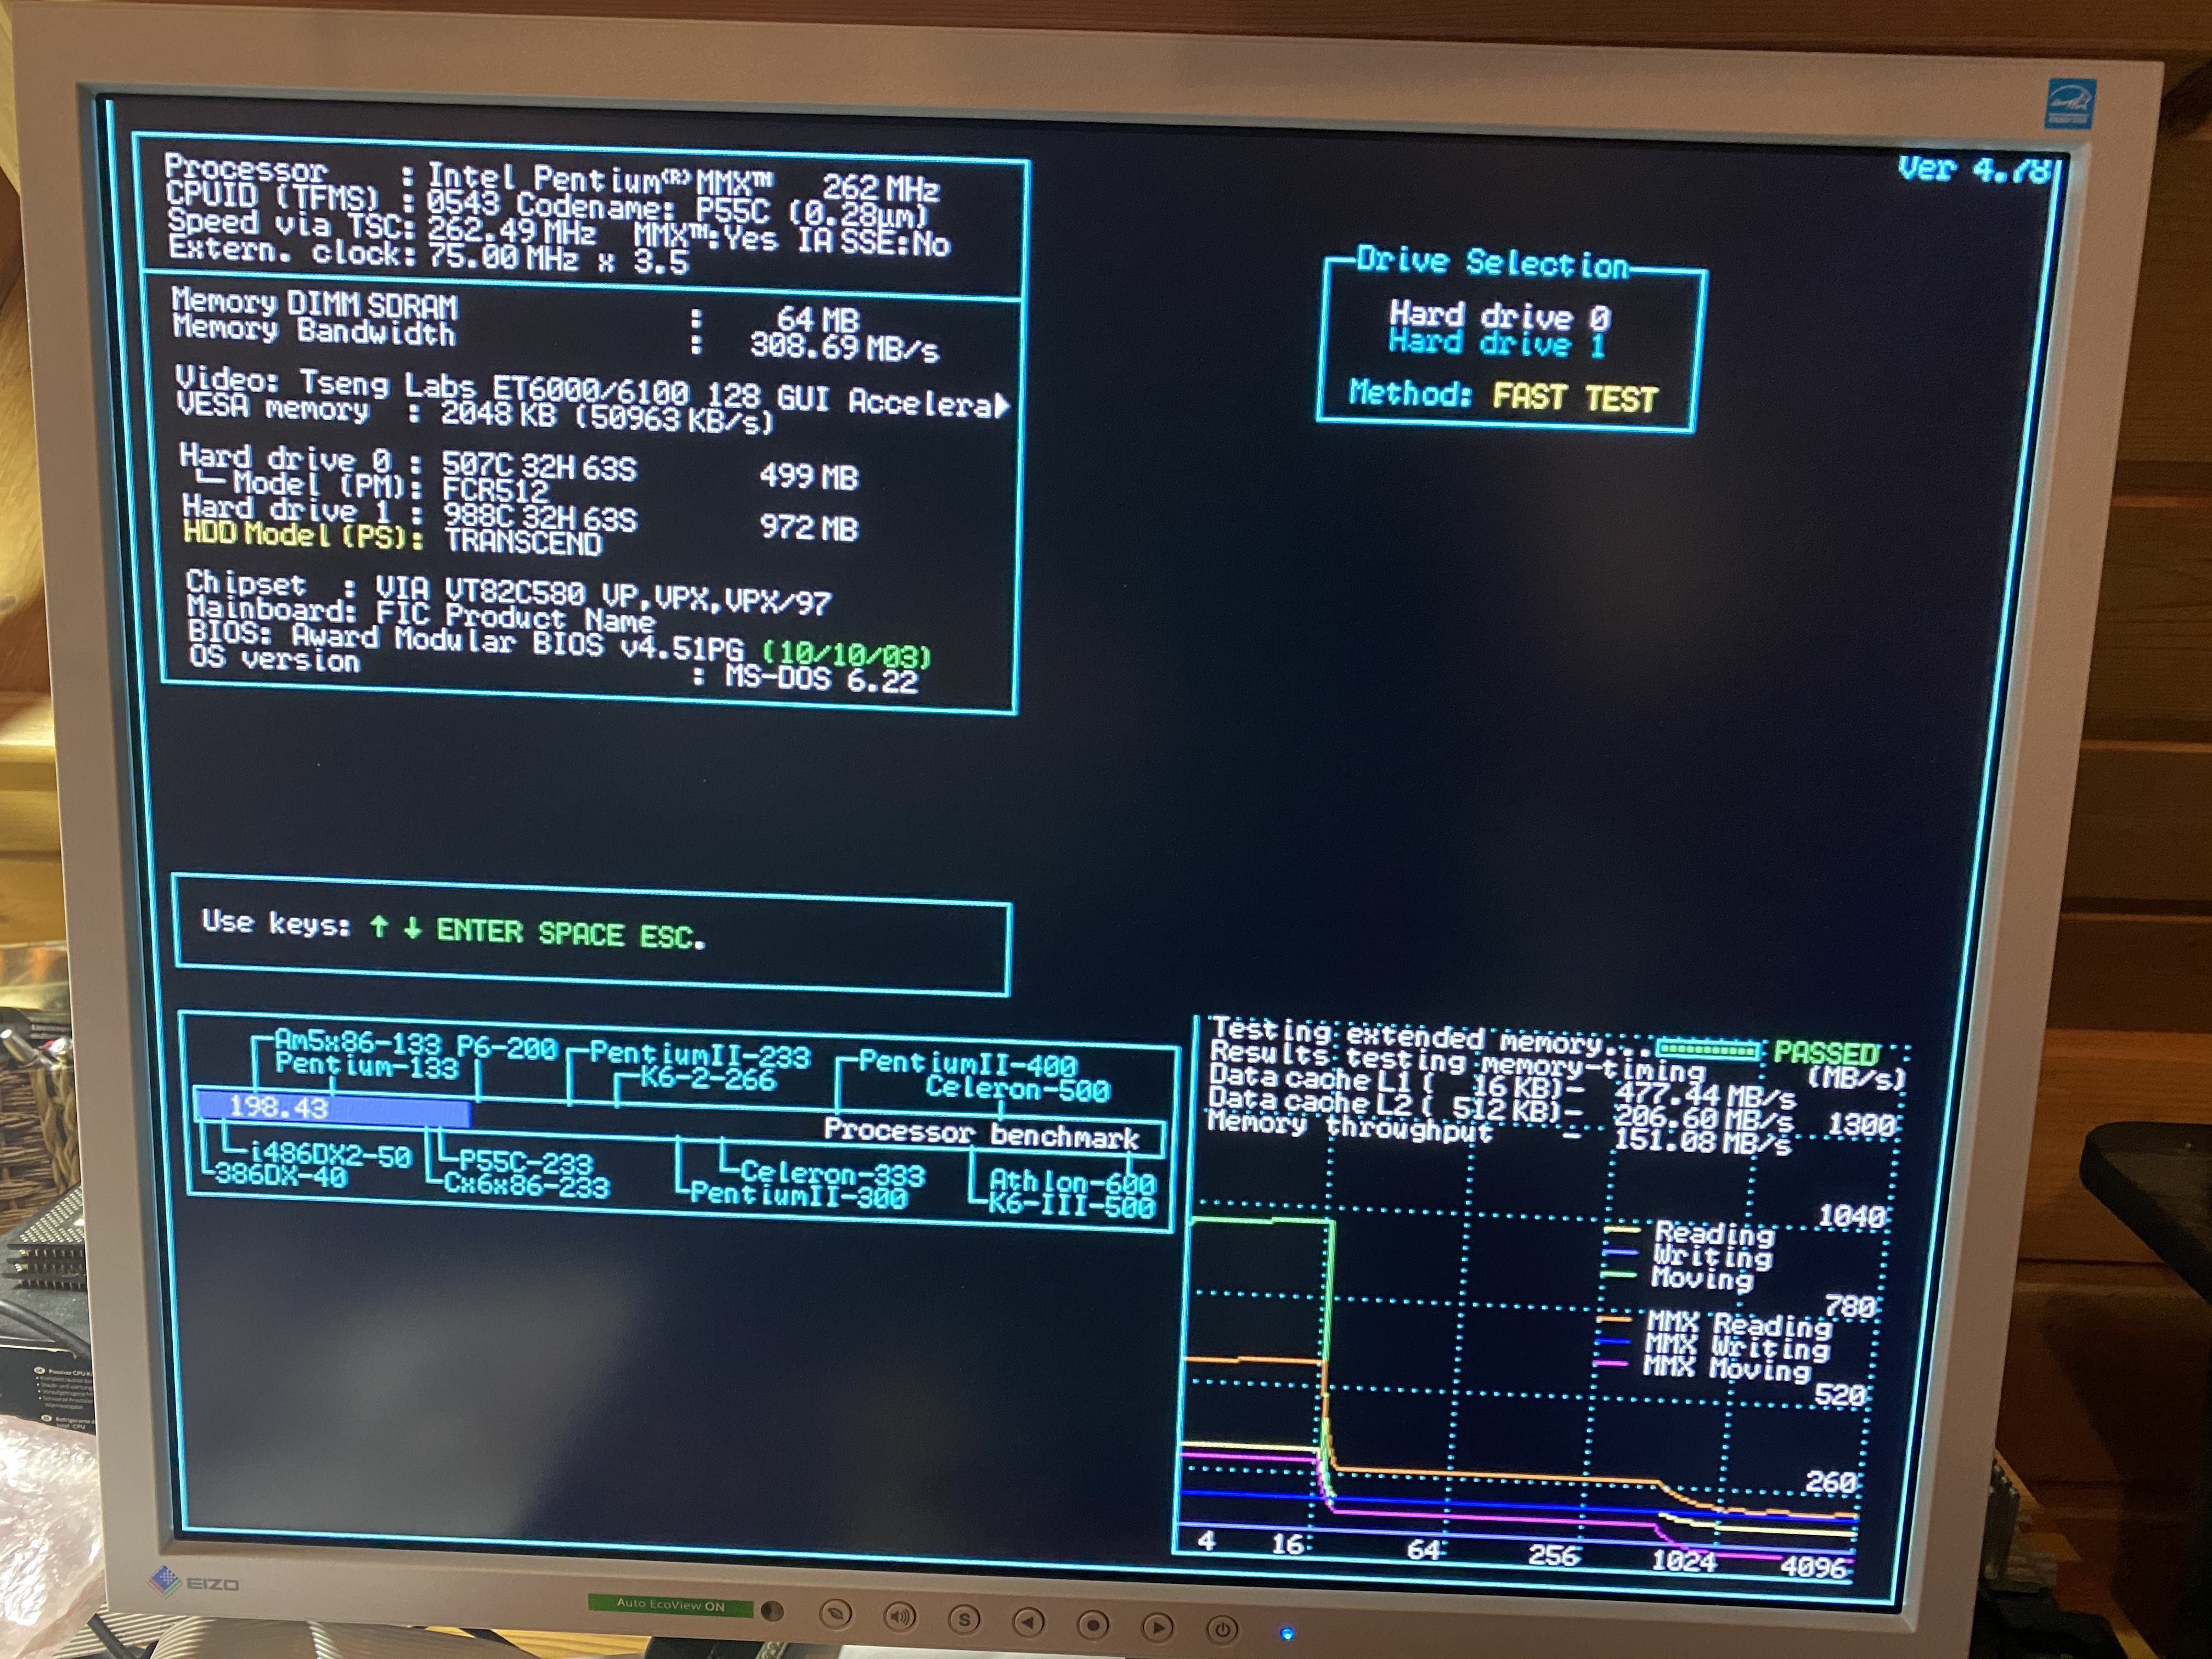Image resolution: width=2212 pixels, height=1659 pixels.
Task: Click the 972 MB drive size
Action: 808,527
